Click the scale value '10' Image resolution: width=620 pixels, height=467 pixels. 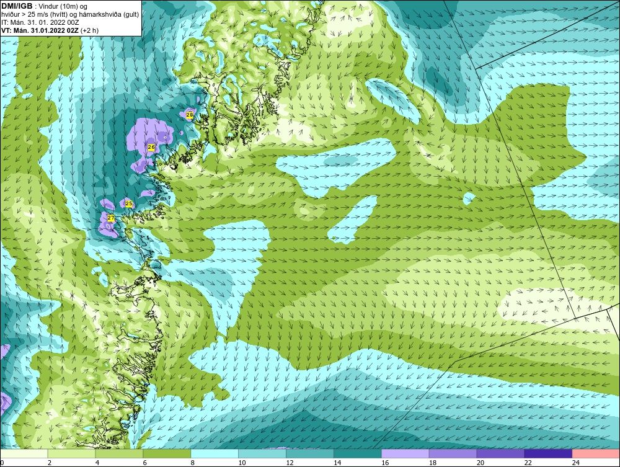click(x=242, y=463)
